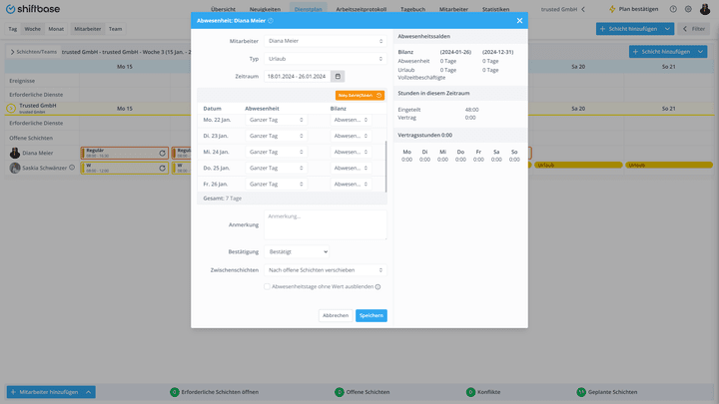
Task: Select the Woche view tab
Action: (x=33, y=29)
